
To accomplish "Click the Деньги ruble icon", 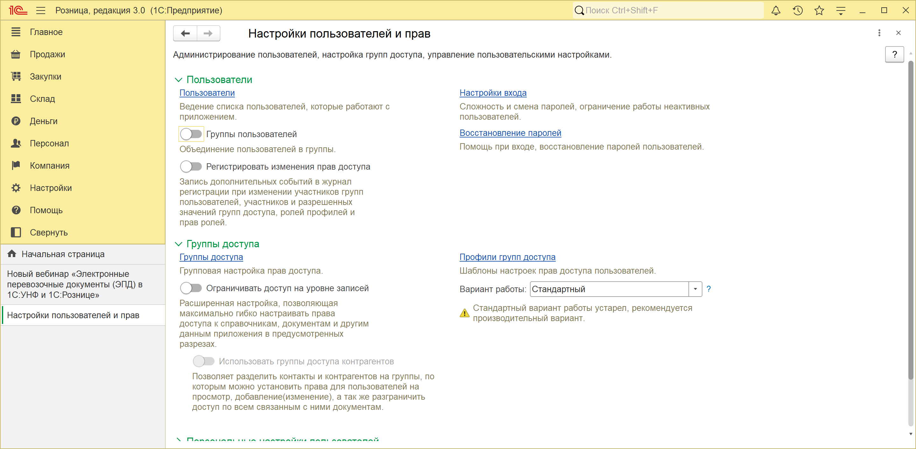I will pos(16,121).
